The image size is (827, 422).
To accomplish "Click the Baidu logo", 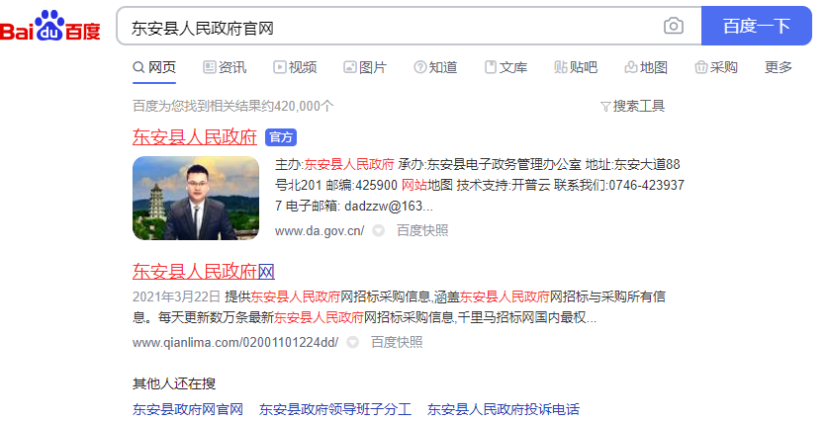I will (x=50, y=27).
